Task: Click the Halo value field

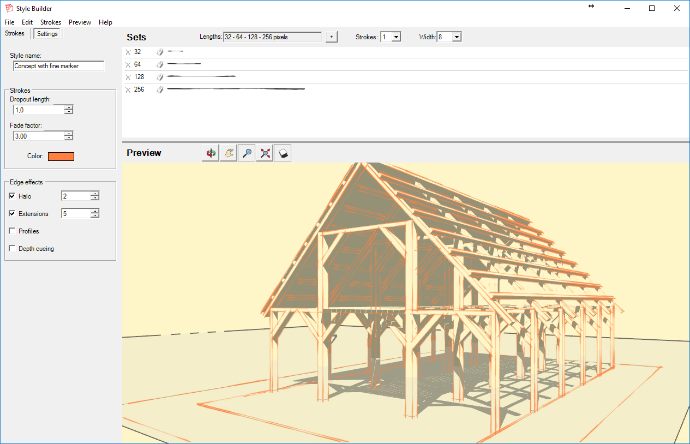Action: tap(76, 196)
